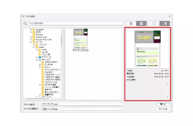The height and width of the screenshot is (126, 193).
Task: Collapse the ユーザー tree node
Action: tap(31, 42)
